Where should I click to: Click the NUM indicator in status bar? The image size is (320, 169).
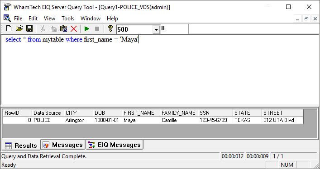(287, 165)
